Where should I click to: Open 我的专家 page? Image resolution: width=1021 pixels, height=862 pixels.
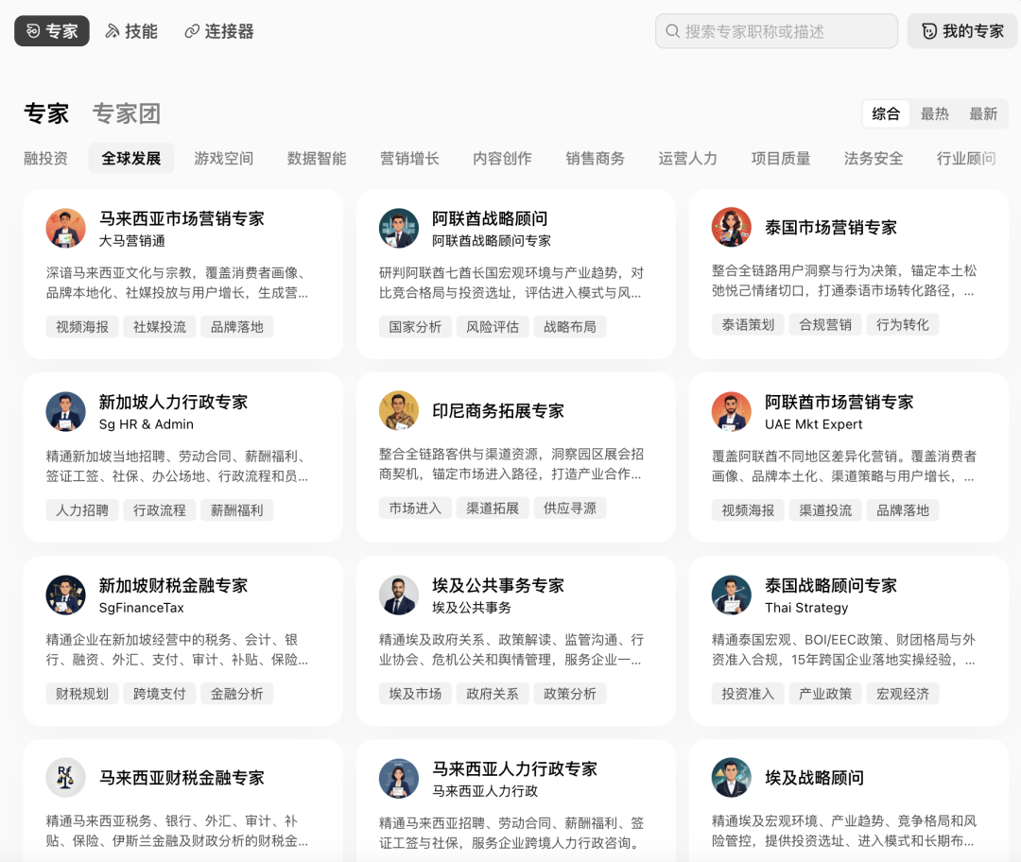pyautogui.click(x=962, y=31)
